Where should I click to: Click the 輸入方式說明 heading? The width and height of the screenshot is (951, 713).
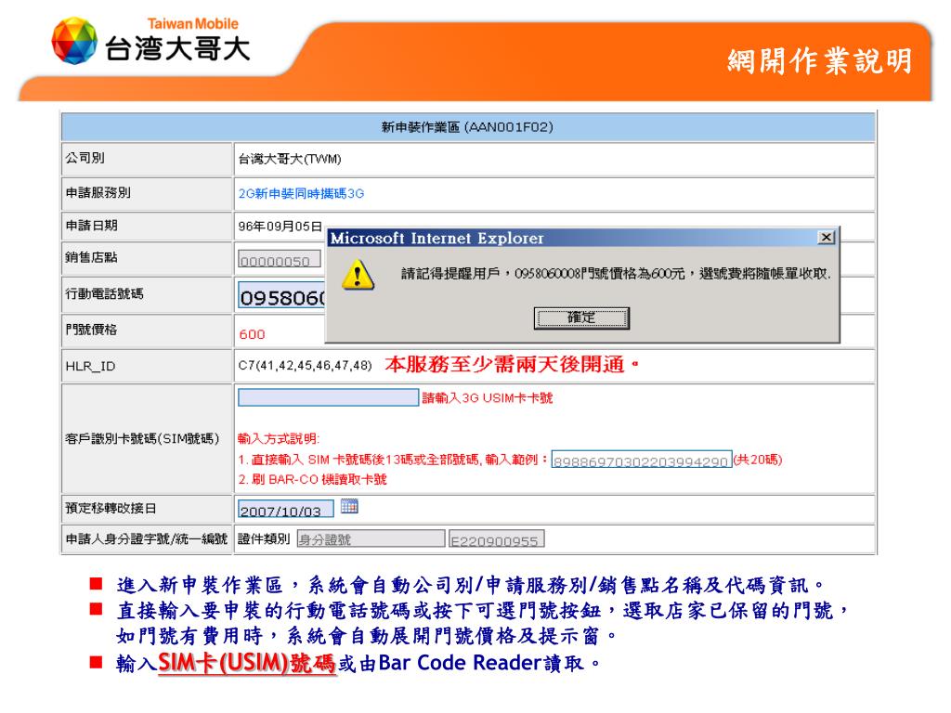(279, 438)
